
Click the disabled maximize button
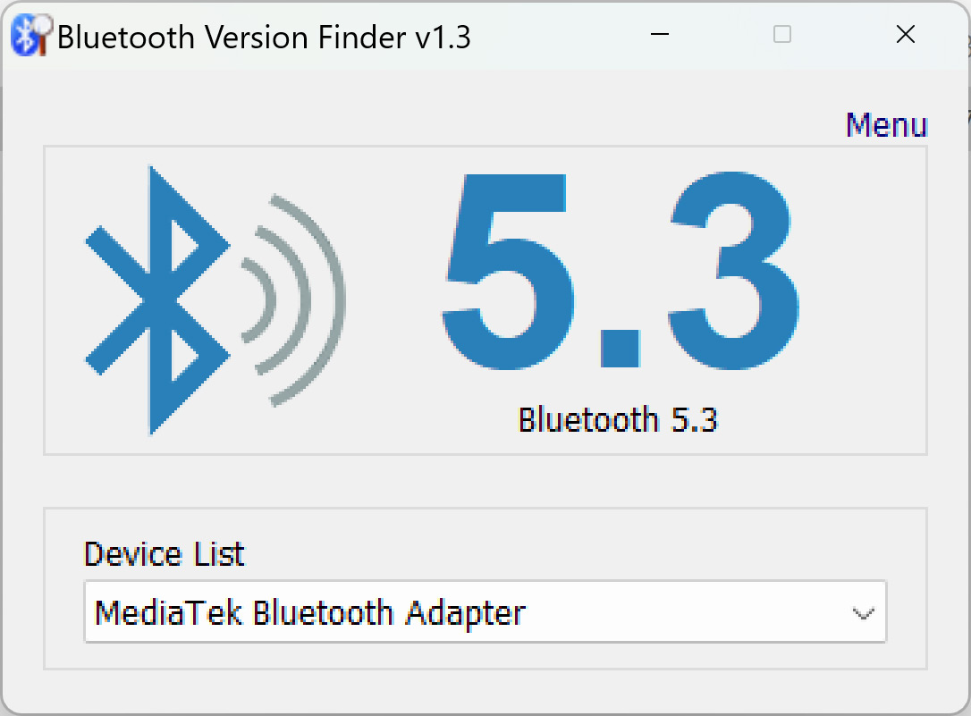[x=782, y=34]
